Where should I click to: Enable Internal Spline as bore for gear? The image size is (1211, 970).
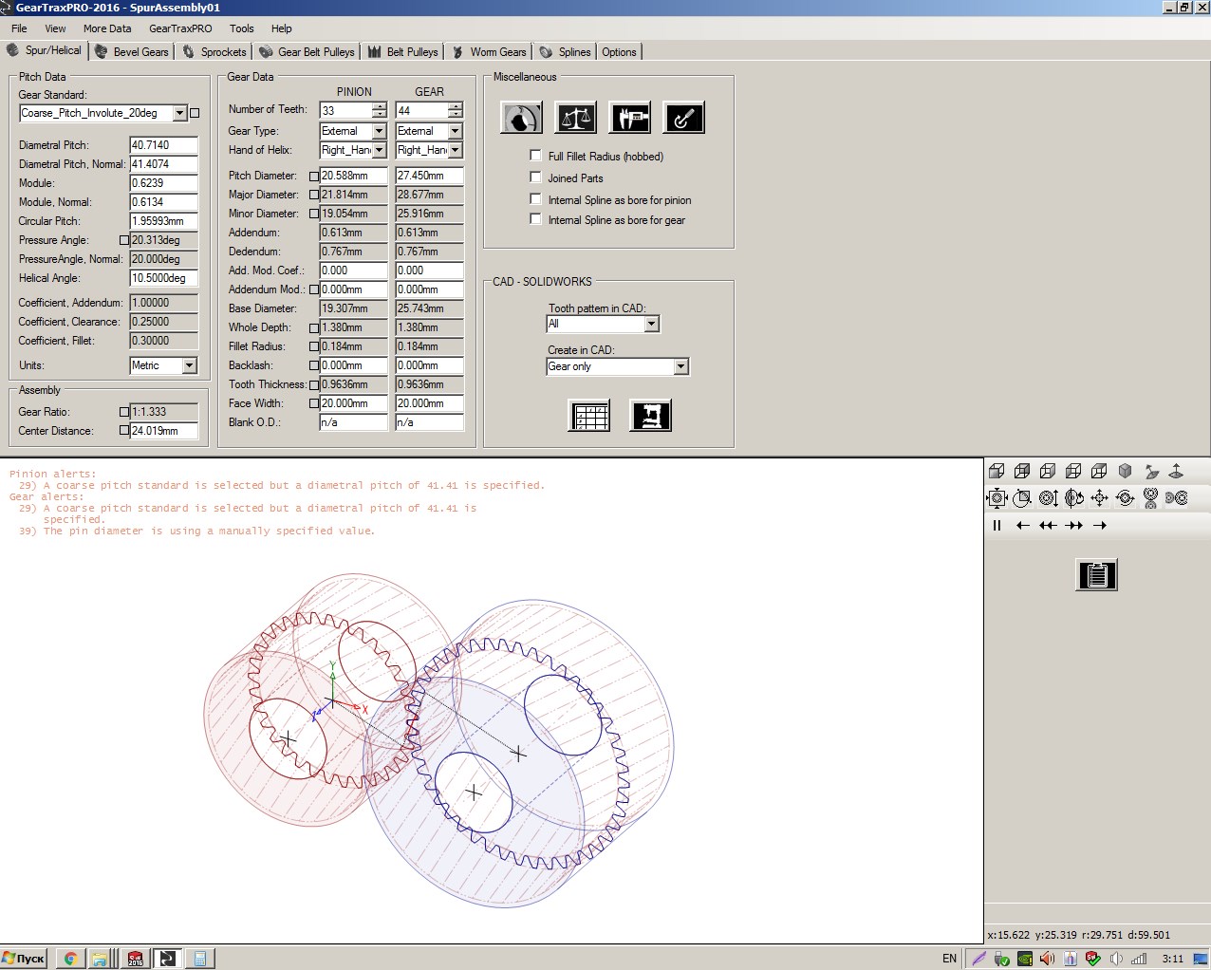pyautogui.click(x=535, y=219)
